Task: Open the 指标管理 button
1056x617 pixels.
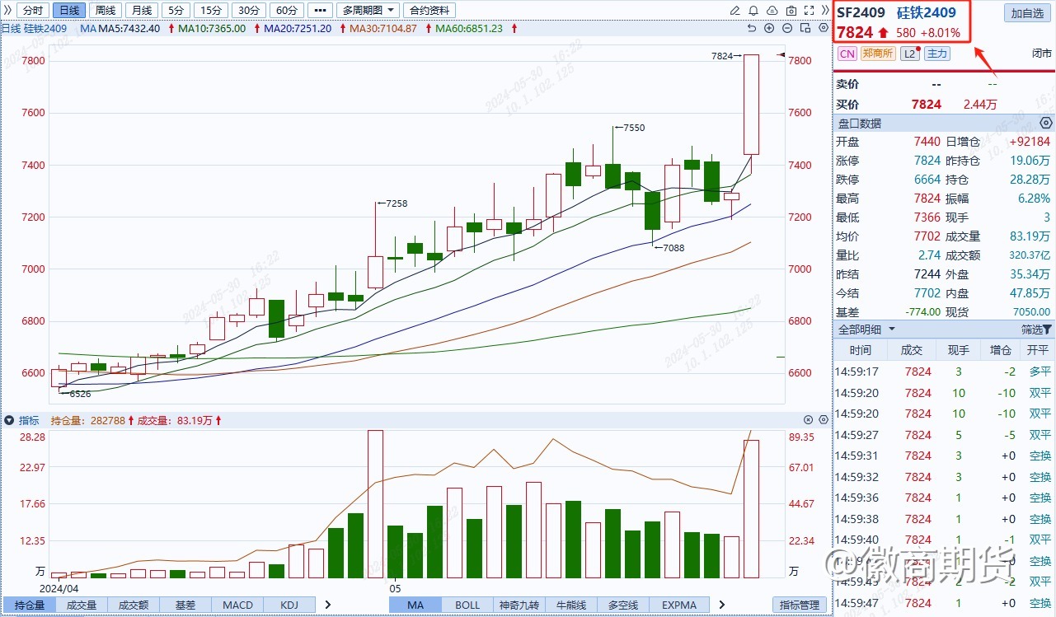Action: (799, 605)
